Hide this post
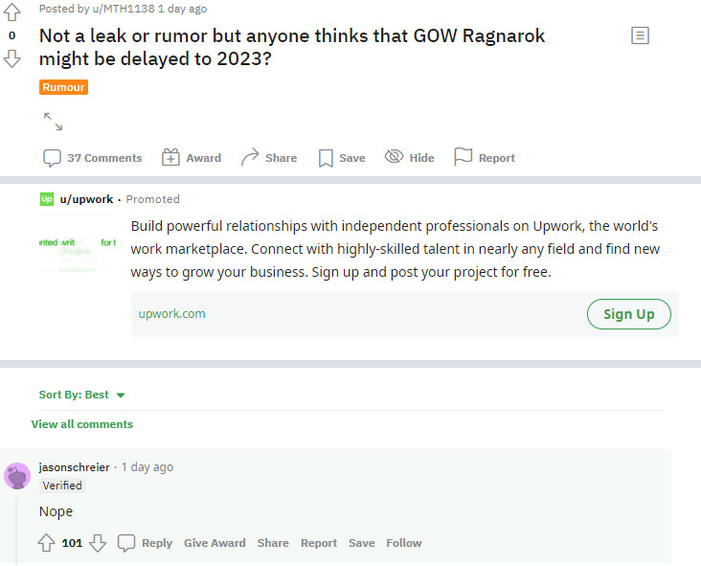This screenshot has width=701, height=566. pos(410,158)
